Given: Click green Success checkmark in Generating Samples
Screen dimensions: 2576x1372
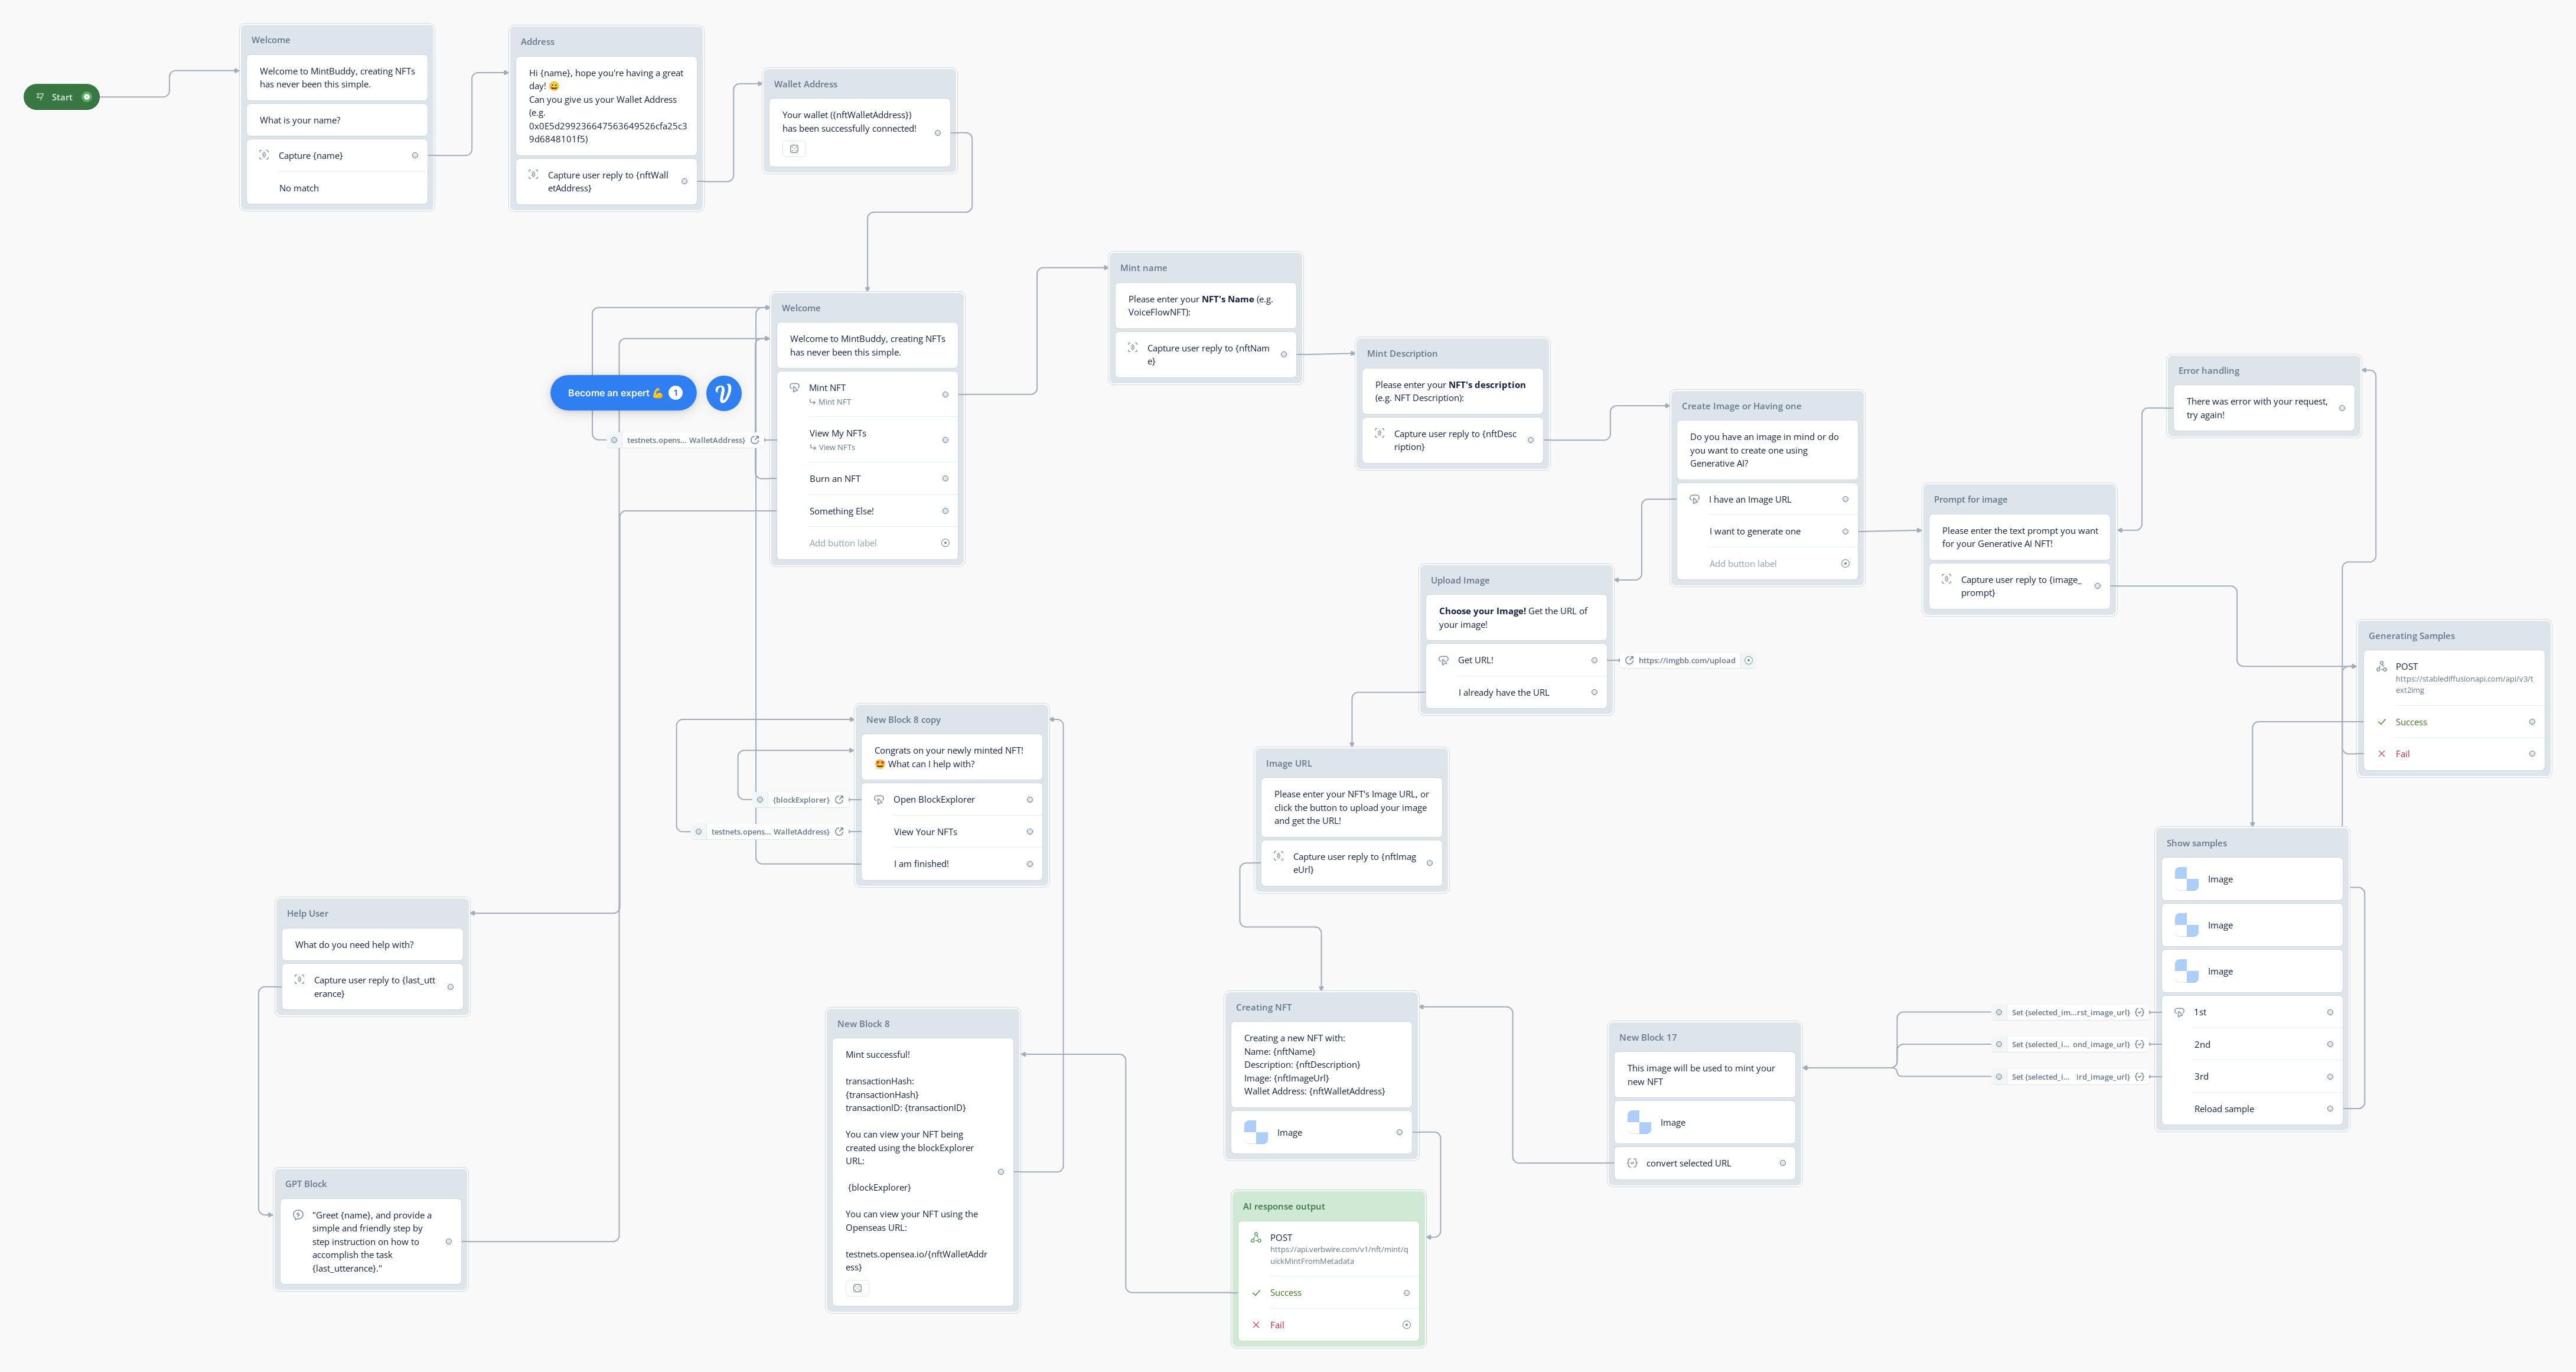Looking at the screenshot, I should coord(2381,722).
